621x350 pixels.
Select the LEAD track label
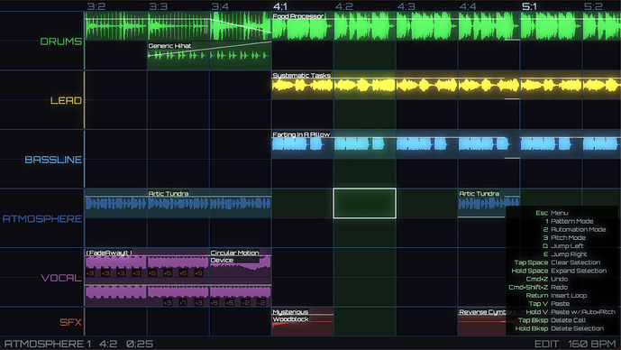pyautogui.click(x=66, y=100)
